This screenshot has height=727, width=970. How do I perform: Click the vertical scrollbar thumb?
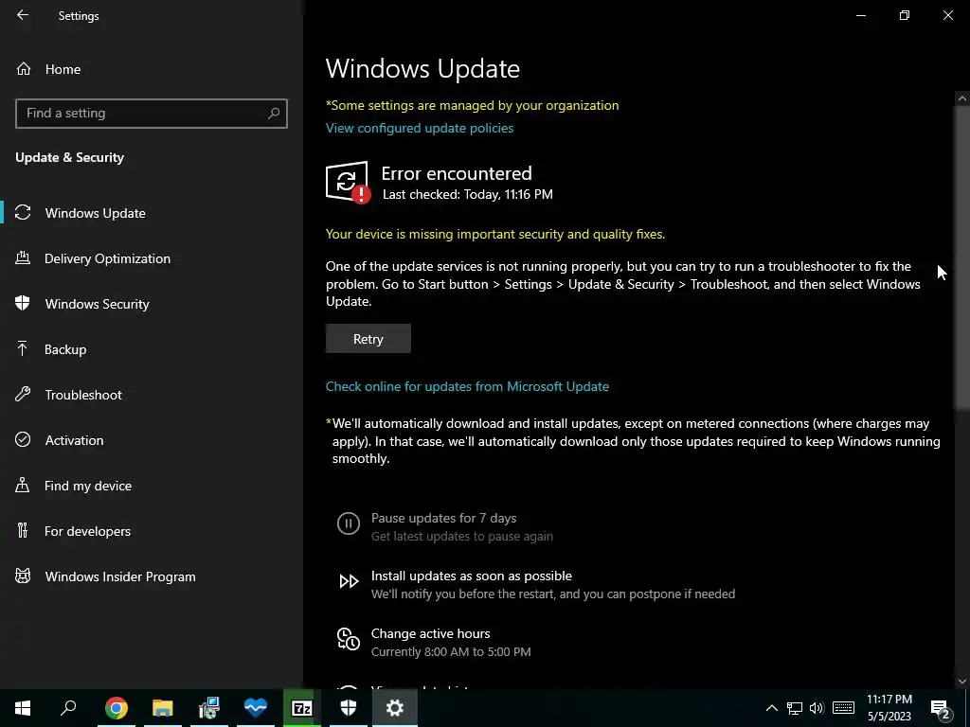[x=962, y=257]
